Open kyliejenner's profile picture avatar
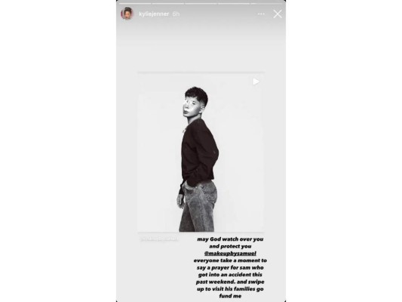 pyautogui.click(x=127, y=14)
